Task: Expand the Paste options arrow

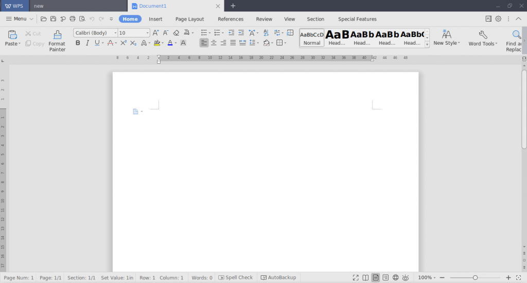Action: (20, 44)
